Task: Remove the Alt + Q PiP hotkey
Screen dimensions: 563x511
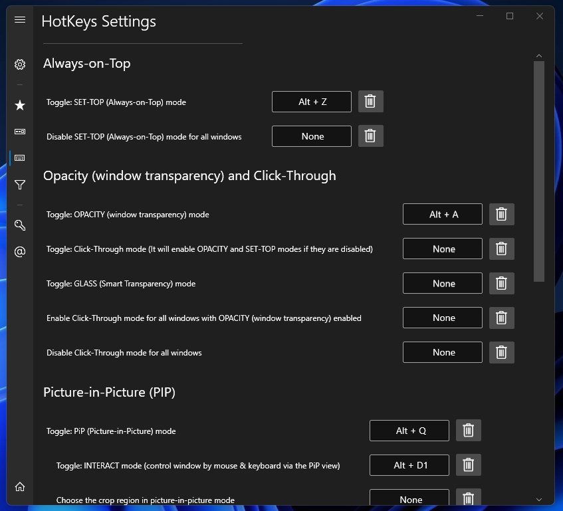Action: [468, 431]
